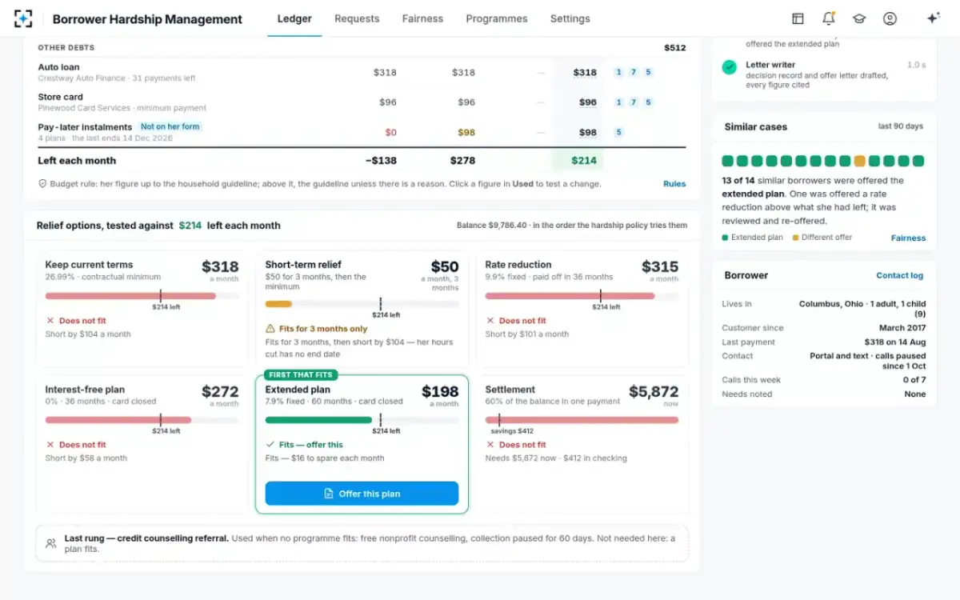This screenshot has height=600, width=960.
Task: Open the Contact log link
Action: (899, 275)
